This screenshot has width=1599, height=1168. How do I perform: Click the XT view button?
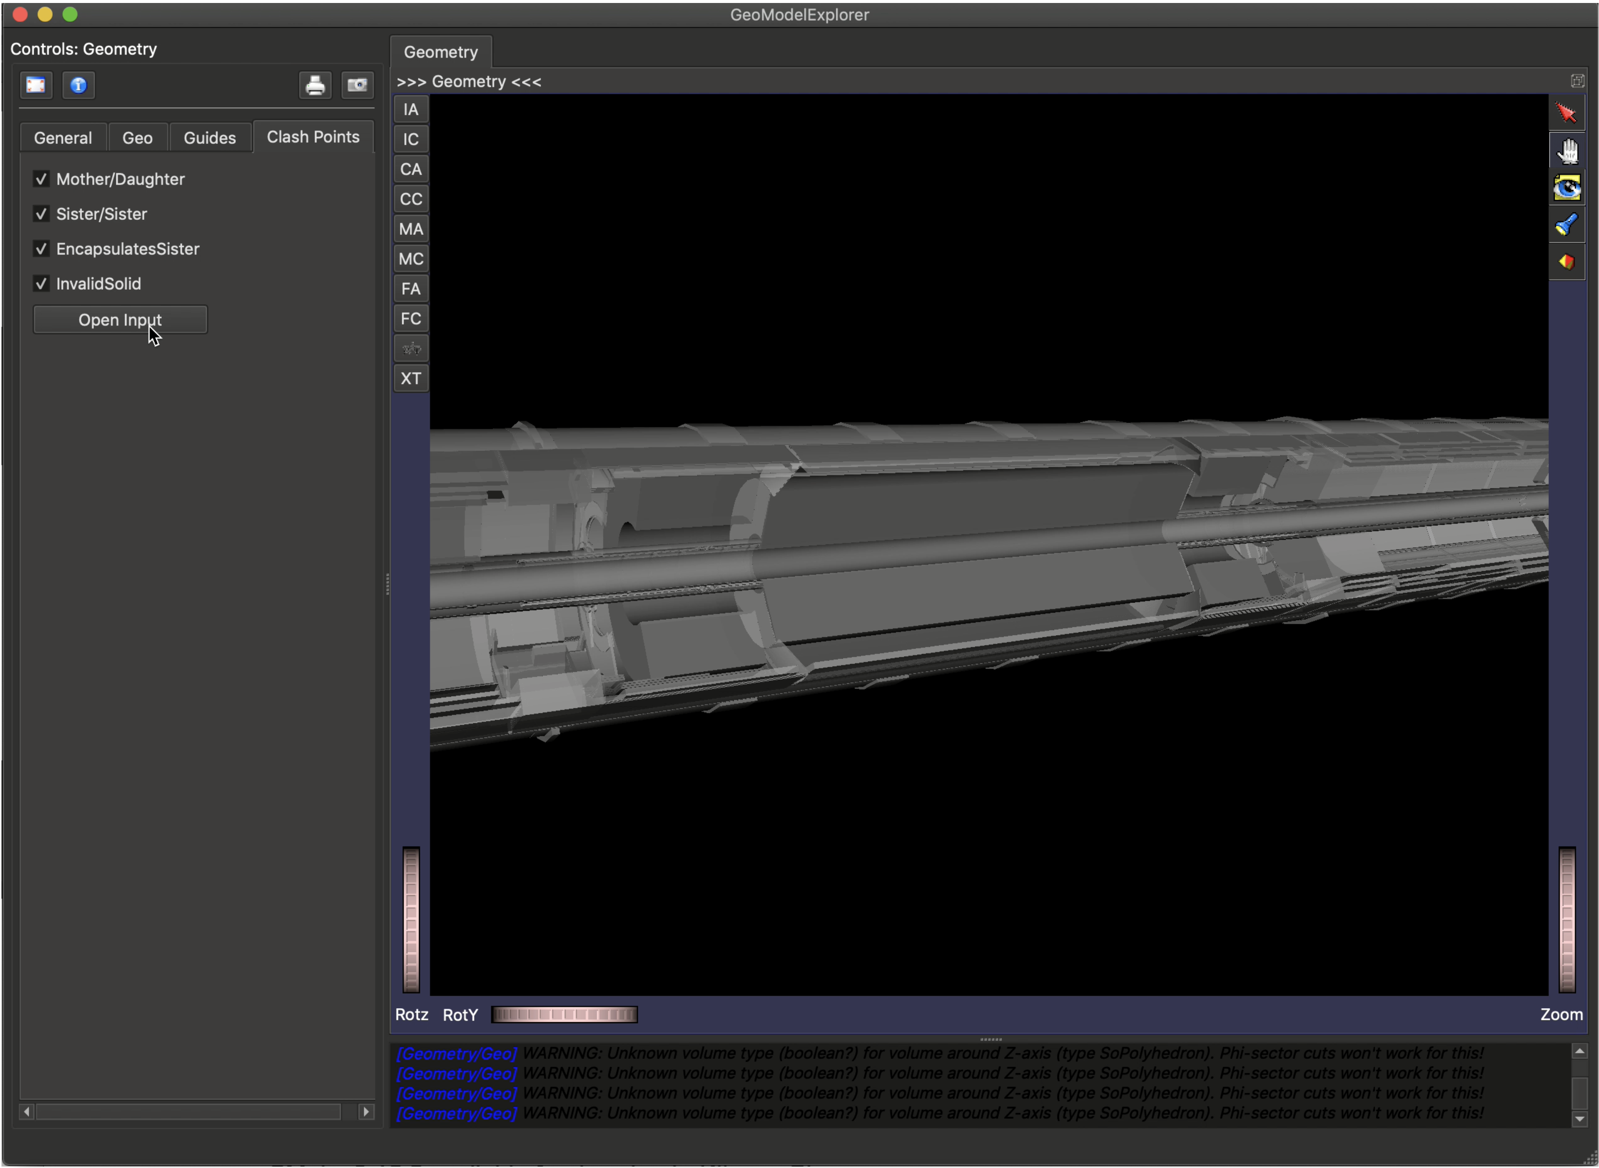pyautogui.click(x=411, y=378)
